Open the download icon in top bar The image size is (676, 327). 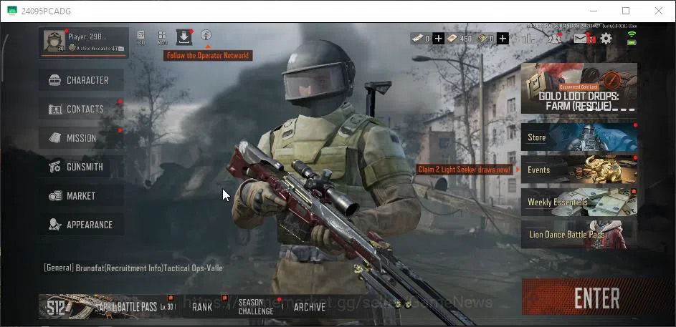tap(184, 37)
